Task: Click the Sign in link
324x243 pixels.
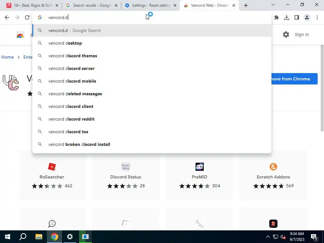Action: pos(302,34)
